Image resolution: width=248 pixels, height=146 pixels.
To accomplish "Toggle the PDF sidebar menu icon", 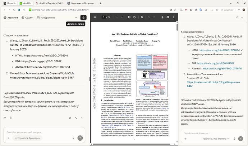I will (95, 17).
